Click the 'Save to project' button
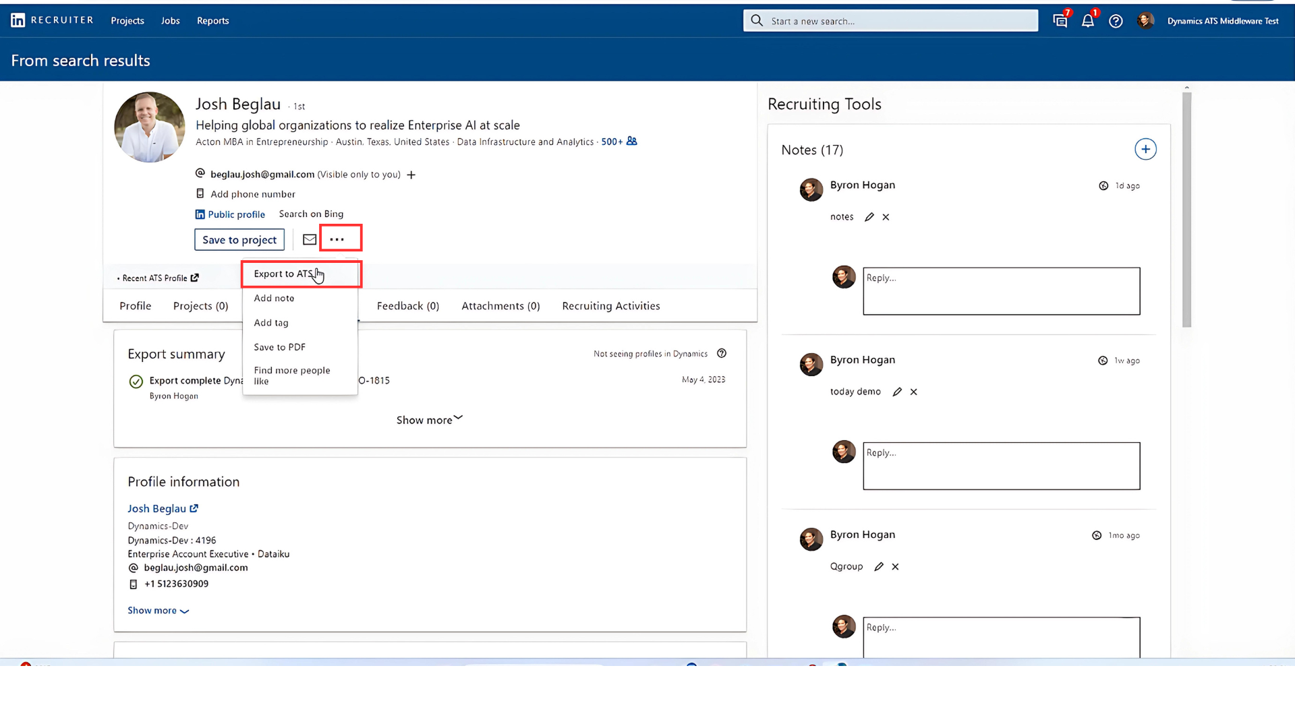Viewport: 1295px width, 728px height. click(239, 239)
